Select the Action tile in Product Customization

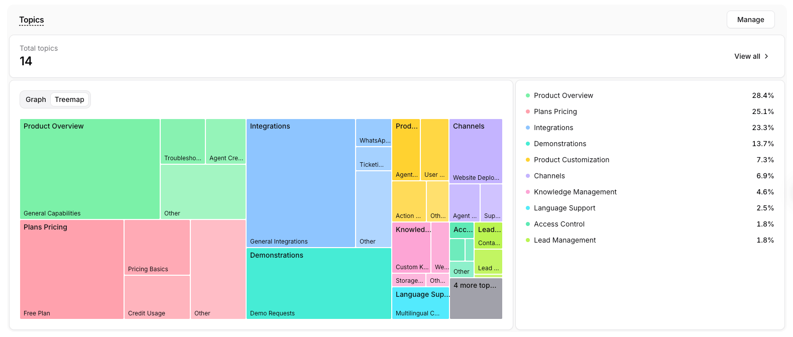(409, 201)
